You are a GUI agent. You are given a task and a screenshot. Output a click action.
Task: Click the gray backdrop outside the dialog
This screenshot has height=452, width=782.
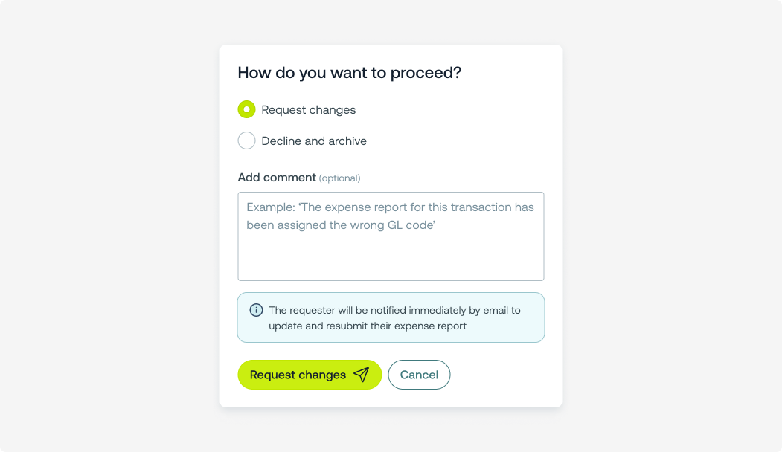(x=112, y=223)
